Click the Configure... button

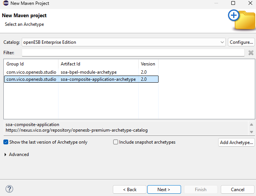click(x=241, y=42)
